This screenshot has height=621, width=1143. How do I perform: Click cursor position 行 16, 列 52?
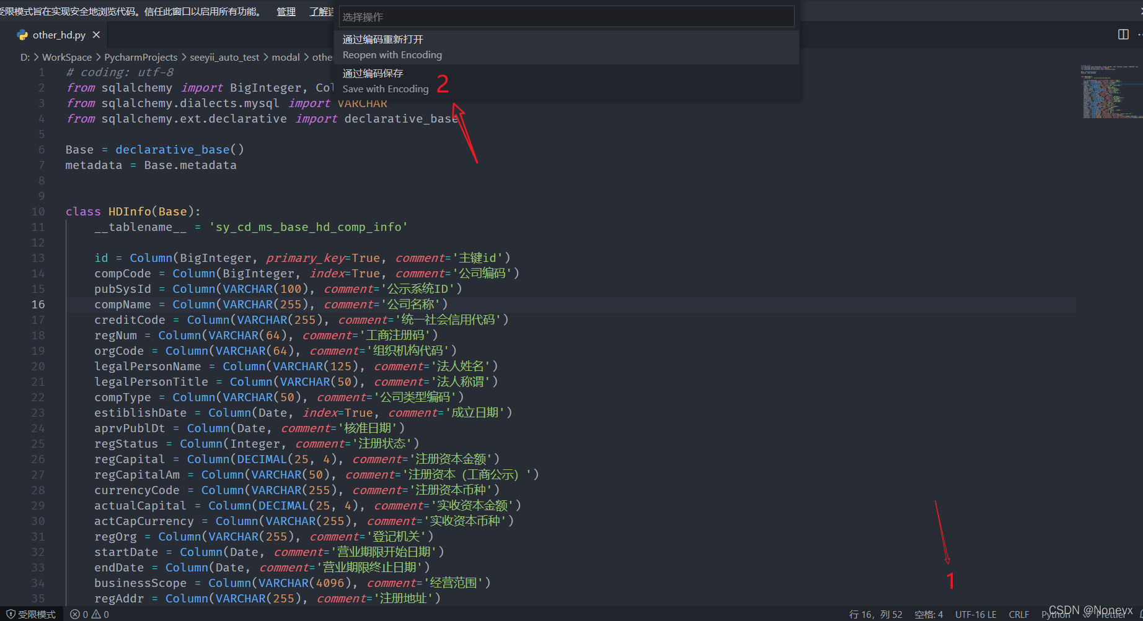875,614
